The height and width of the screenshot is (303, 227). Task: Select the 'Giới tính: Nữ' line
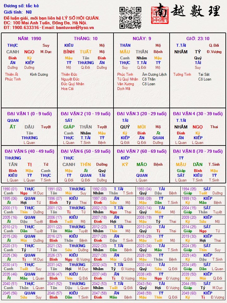tap(18, 12)
